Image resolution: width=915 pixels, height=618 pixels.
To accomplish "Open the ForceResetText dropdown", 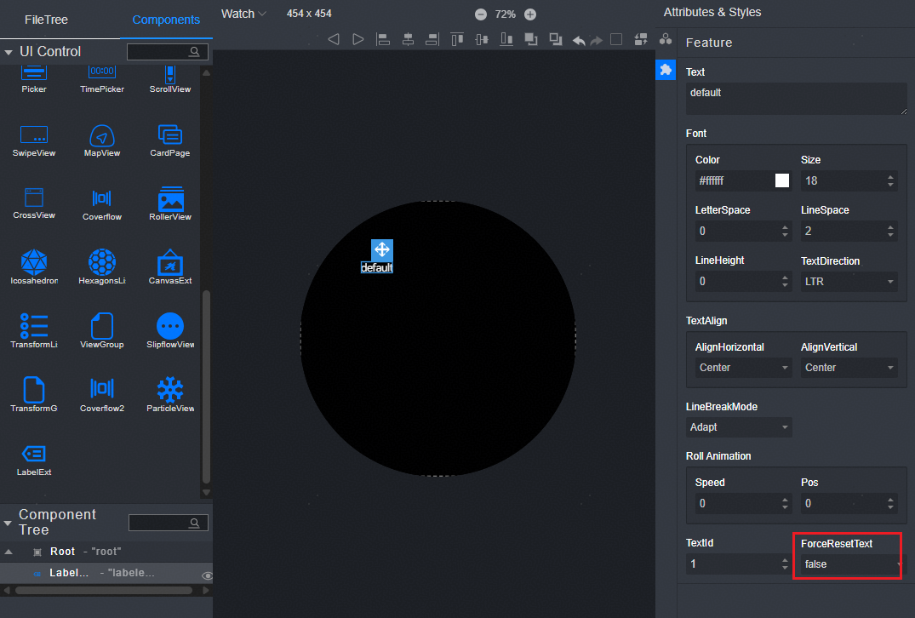I will 849,564.
